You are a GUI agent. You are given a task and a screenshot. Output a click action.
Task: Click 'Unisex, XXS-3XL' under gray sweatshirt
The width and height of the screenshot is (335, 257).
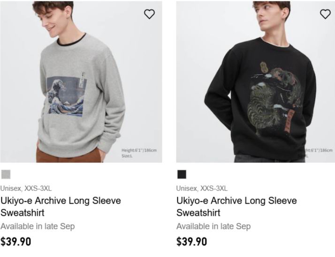point(26,188)
